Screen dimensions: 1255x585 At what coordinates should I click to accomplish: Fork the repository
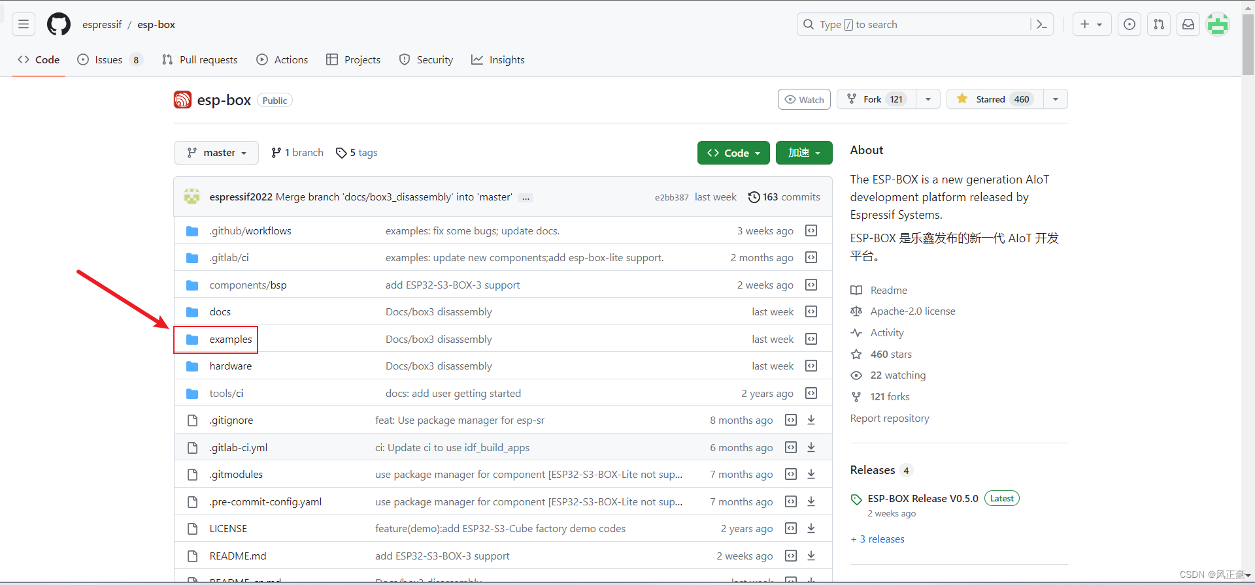877,99
